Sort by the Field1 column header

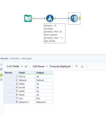click(x=27, y=73)
